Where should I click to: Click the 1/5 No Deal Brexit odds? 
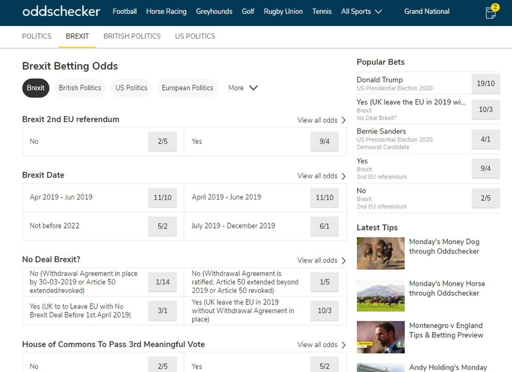[x=324, y=282]
